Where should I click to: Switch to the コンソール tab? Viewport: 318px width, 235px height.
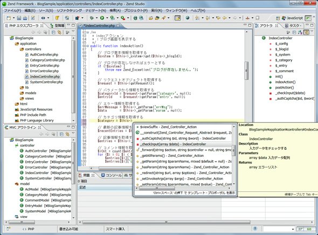click(112, 175)
